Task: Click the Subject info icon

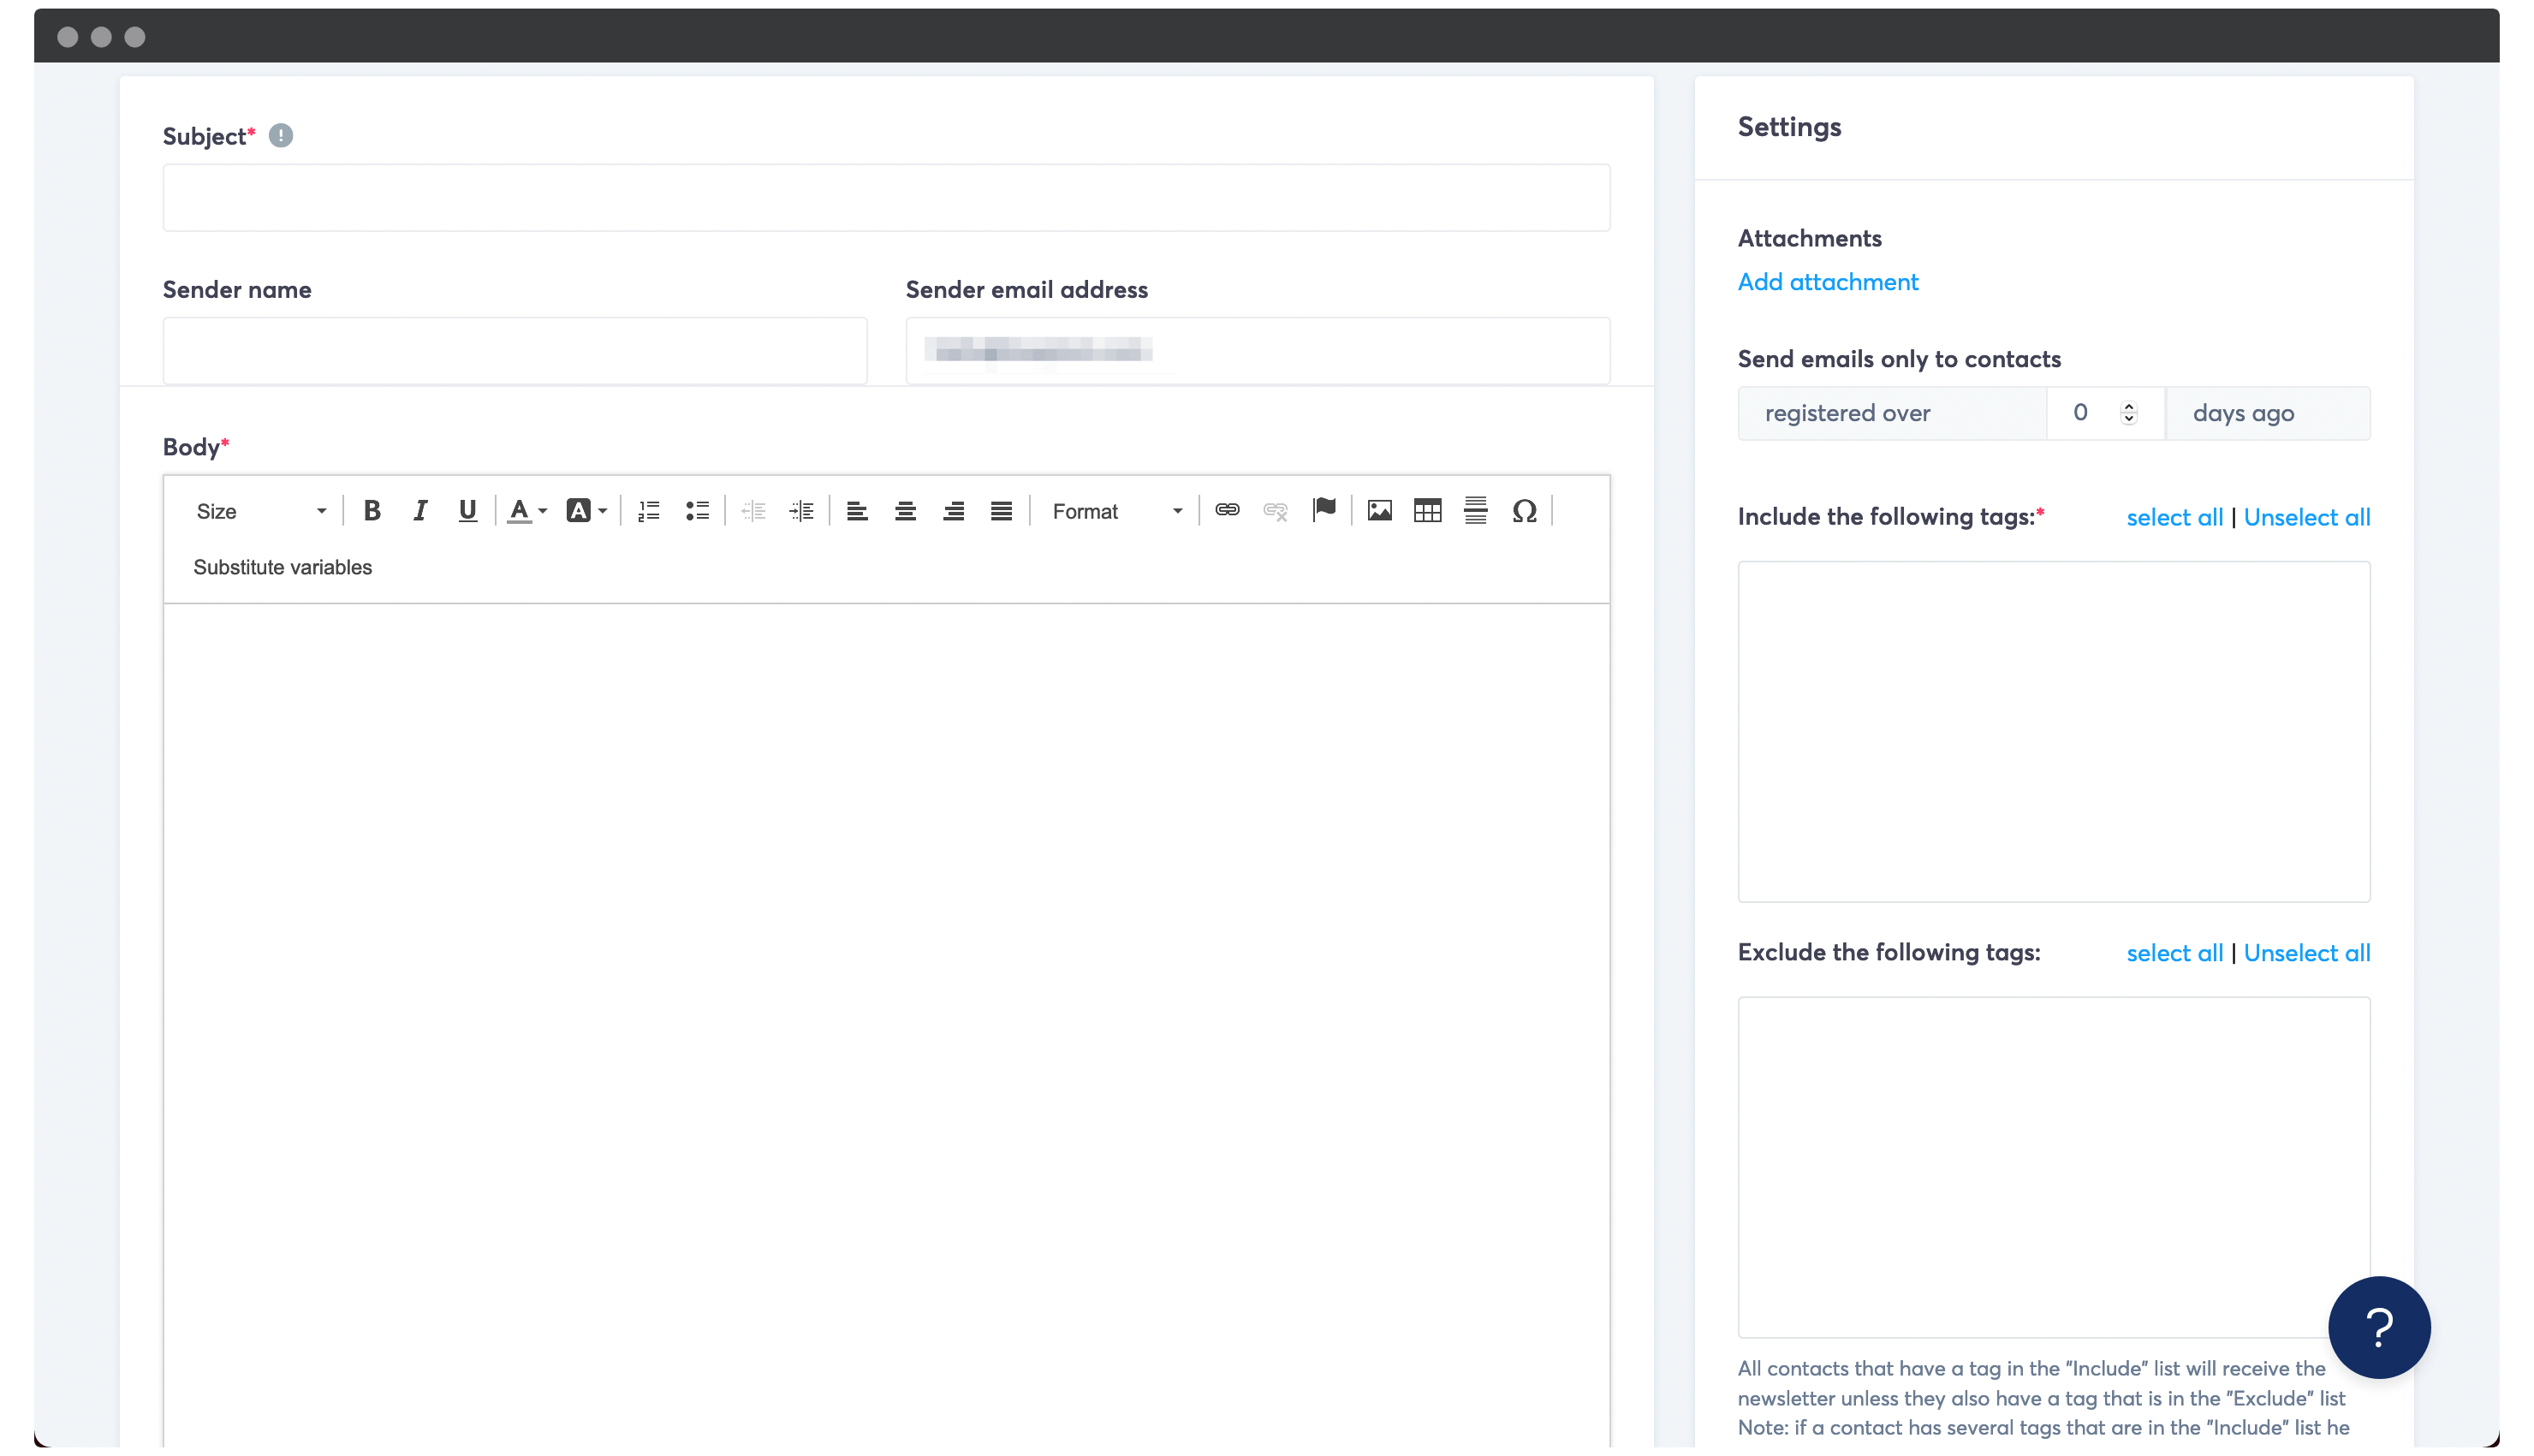Action: (x=281, y=135)
